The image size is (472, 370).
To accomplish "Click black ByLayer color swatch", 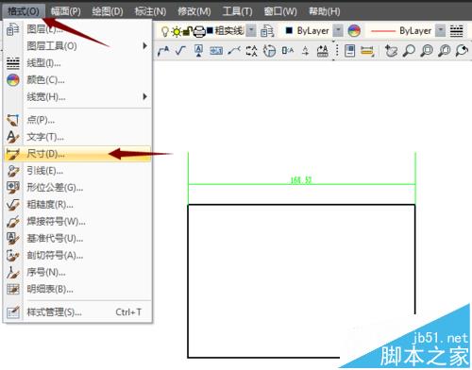I will tap(289, 30).
